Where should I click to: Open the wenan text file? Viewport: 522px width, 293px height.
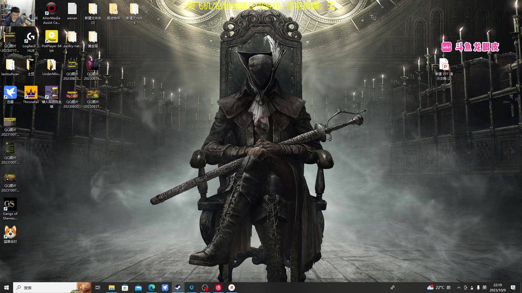click(x=72, y=11)
